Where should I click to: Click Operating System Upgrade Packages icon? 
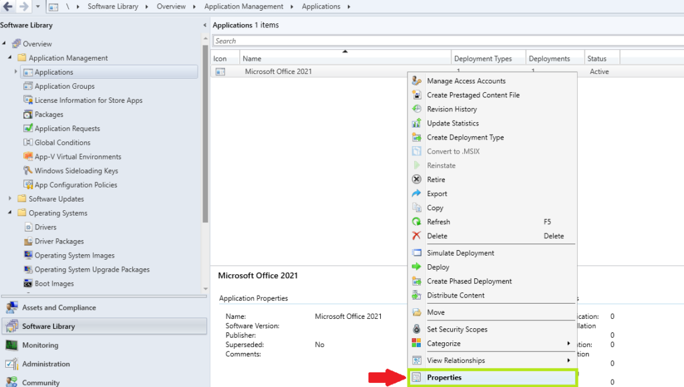(x=28, y=269)
